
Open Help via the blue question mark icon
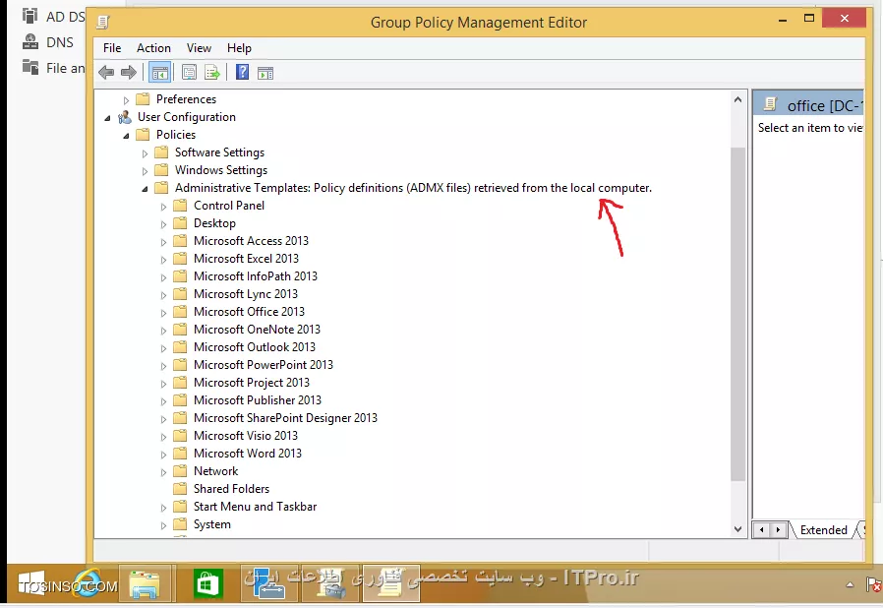coord(242,72)
